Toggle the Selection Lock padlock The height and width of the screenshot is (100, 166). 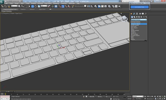coord(84,96)
